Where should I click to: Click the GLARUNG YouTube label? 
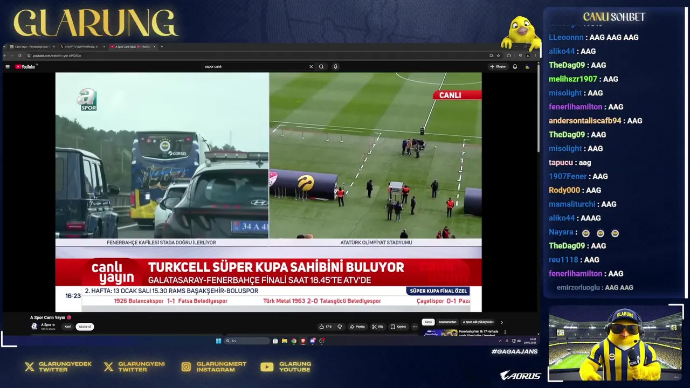pyautogui.click(x=295, y=367)
